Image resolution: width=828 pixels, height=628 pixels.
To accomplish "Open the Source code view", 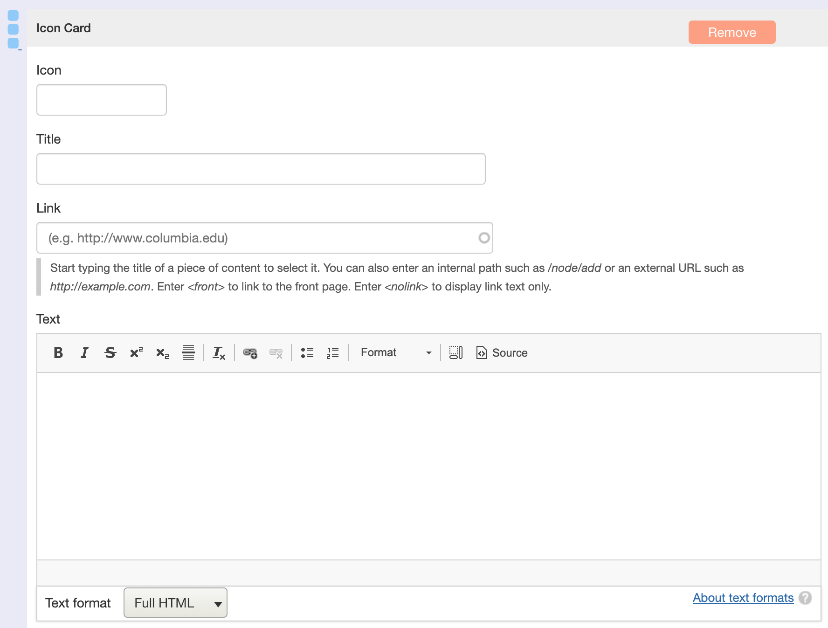I will pos(501,353).
